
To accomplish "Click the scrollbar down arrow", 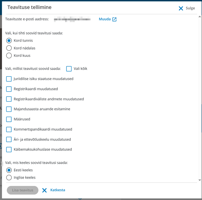I will 200,180.
